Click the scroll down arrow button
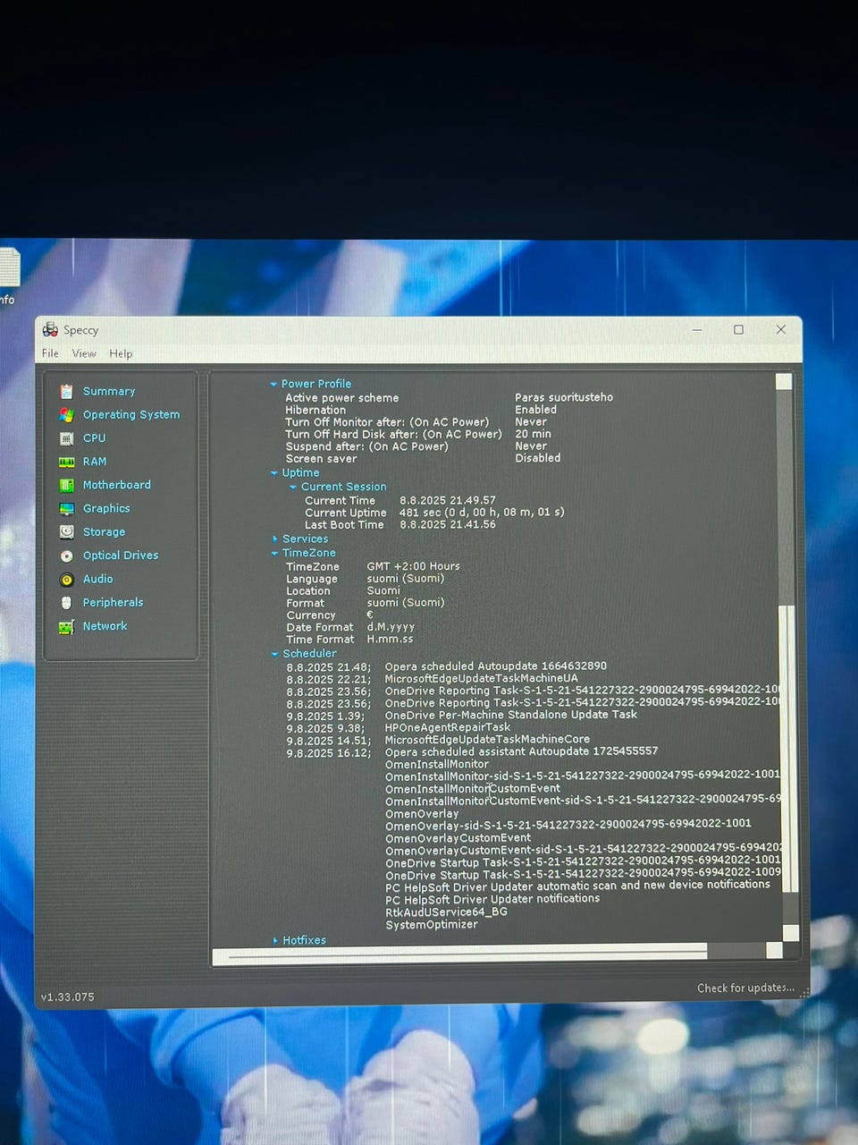This screenshot has height=1145, width=858. click(790, 933)
